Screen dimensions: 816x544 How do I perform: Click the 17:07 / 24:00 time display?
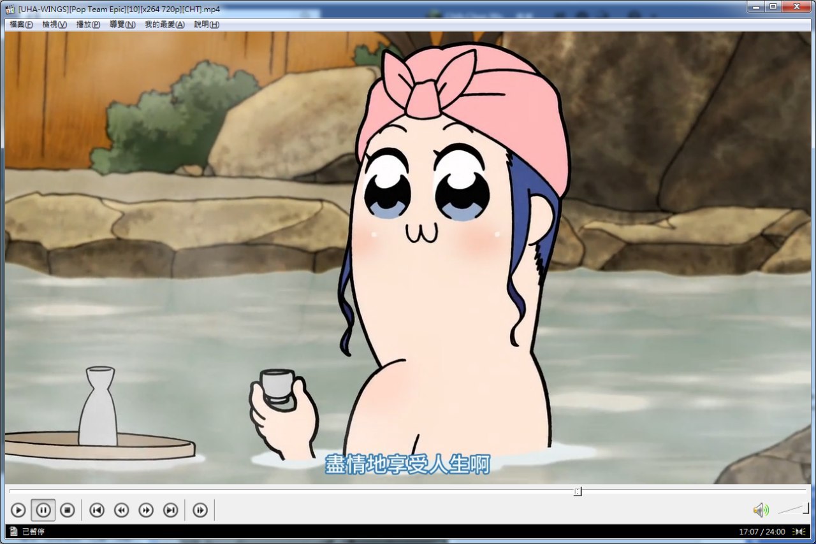point(762,531)
